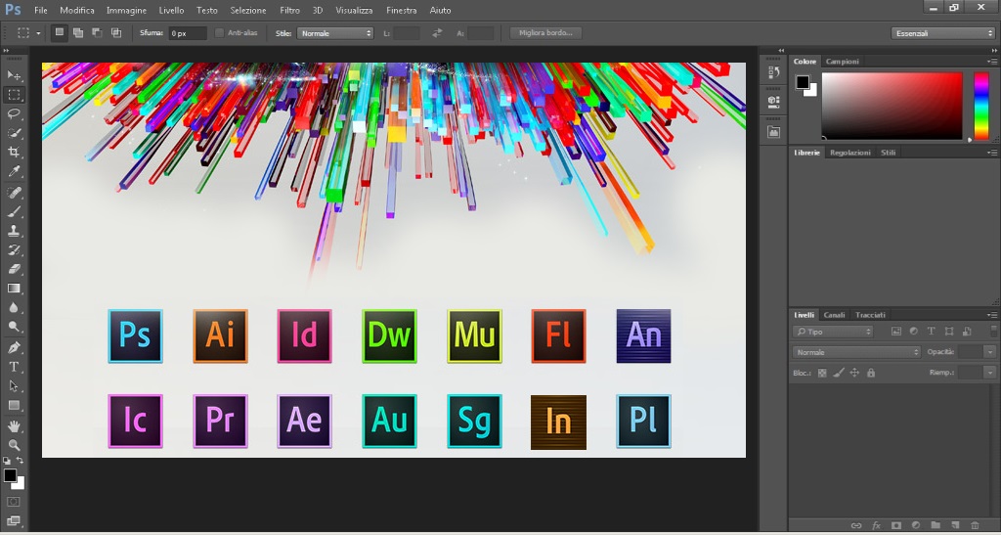Delete layer trash icon
Image resolution: width=1001 pixels, height=535 pixels.
(975, 525)
